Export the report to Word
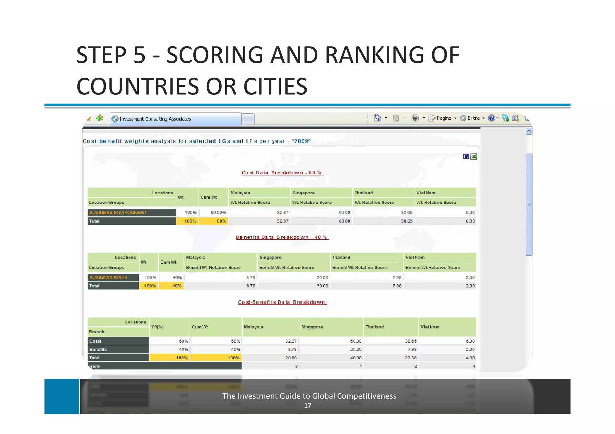 (x=466, y=156)
